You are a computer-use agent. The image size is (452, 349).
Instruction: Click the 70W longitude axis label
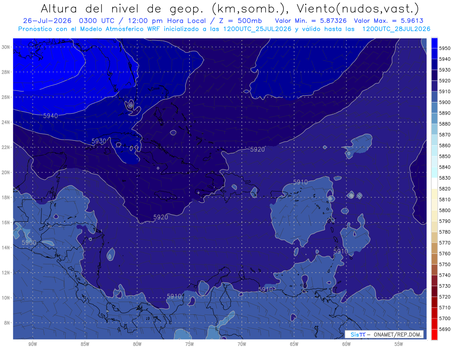point(242,344)
